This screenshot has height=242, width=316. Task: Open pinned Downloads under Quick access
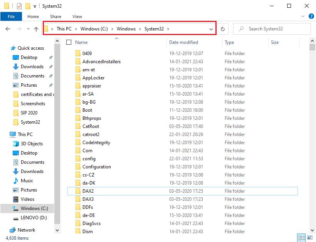32,67
